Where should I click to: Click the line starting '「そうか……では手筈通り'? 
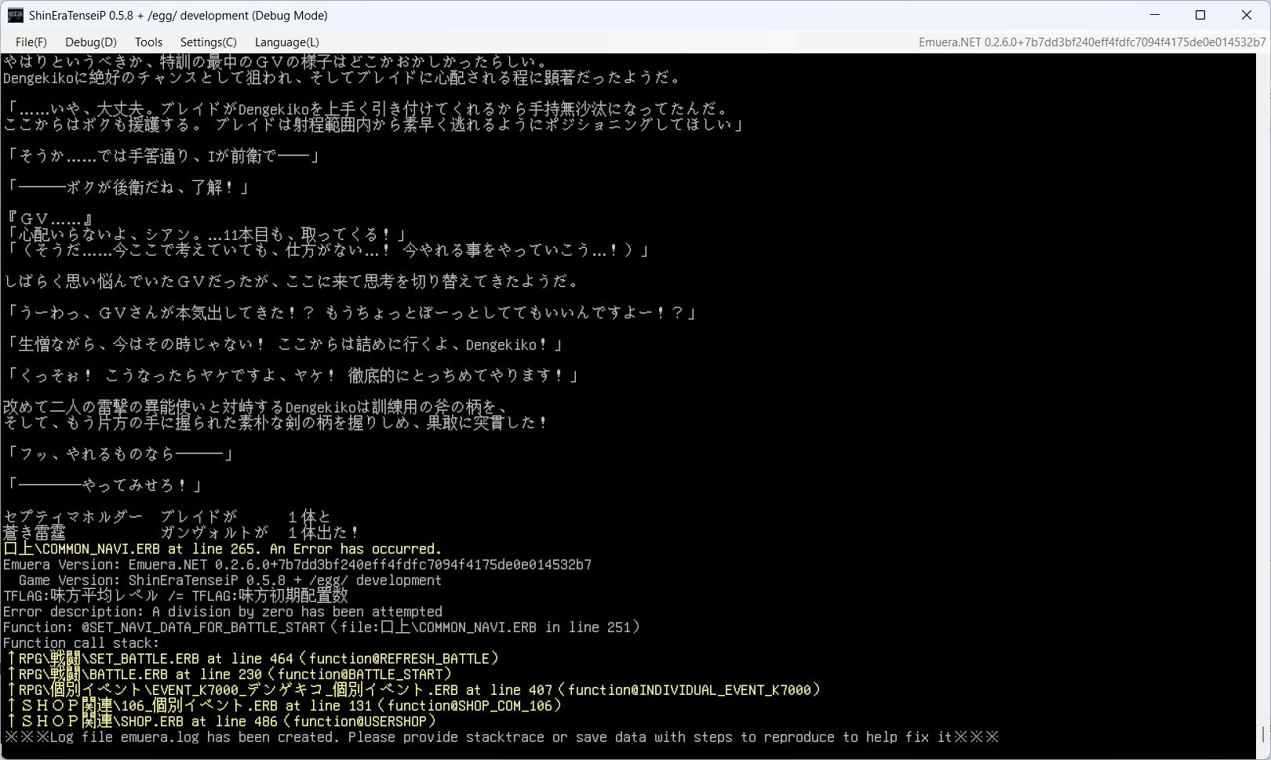(x=162, y=156)
